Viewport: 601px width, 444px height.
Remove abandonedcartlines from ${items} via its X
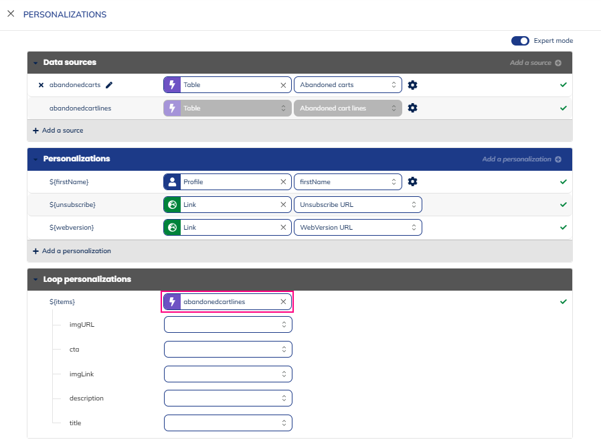[282, 301]
